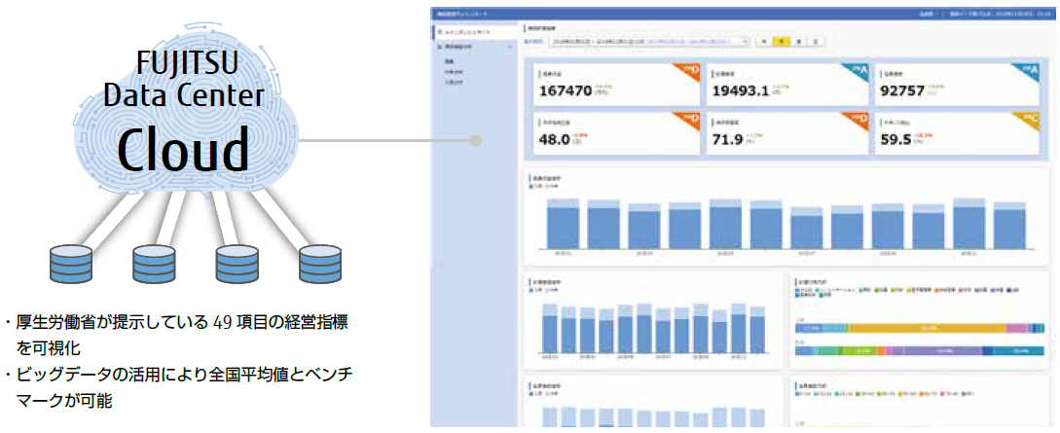Open the KPI card showing 167470

(615, 85)
